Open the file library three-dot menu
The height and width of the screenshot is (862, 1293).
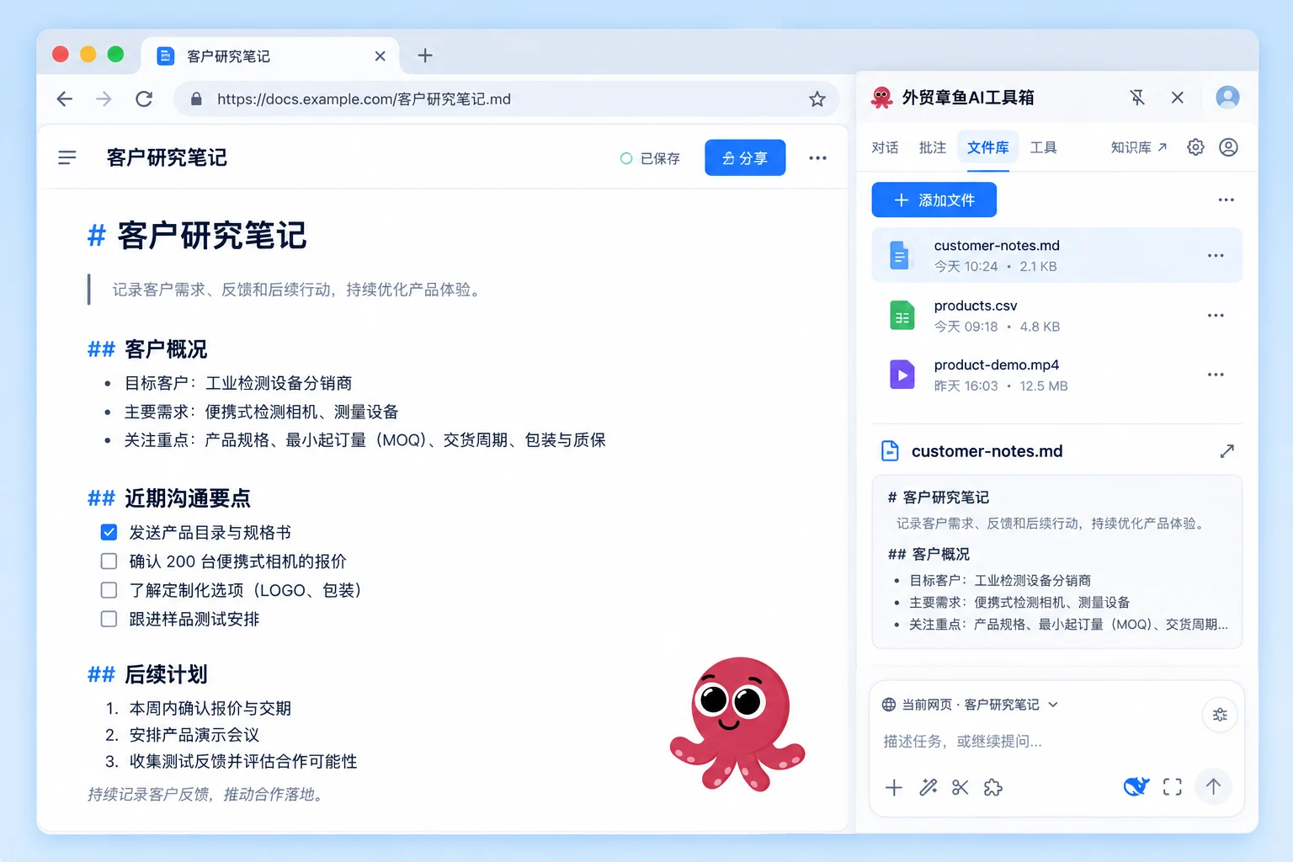[1226, 200]
